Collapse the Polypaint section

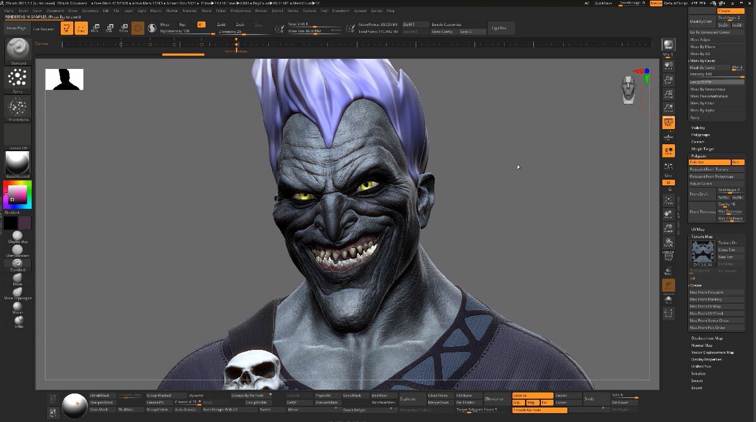pyautogui.click(x=698, y=156)
